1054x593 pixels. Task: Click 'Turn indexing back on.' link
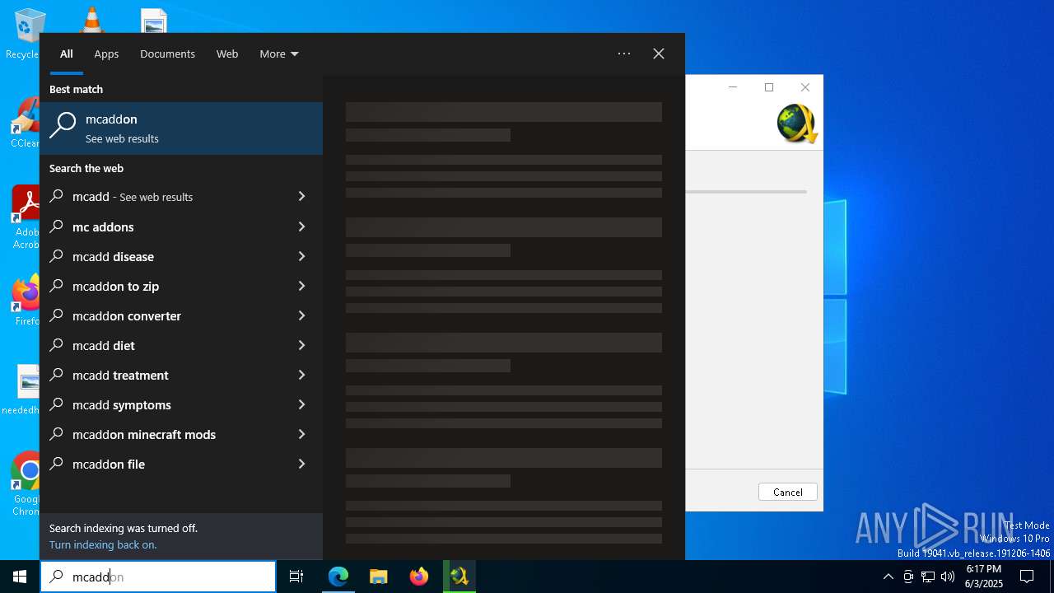coord(103,544)
